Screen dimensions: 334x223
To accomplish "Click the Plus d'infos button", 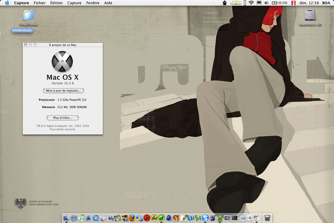I will pyautogui.click(x=63, y=118).
